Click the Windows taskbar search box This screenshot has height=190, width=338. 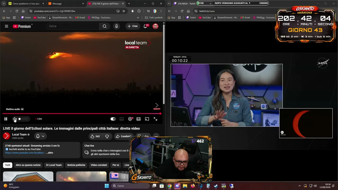tap(130, 186)
